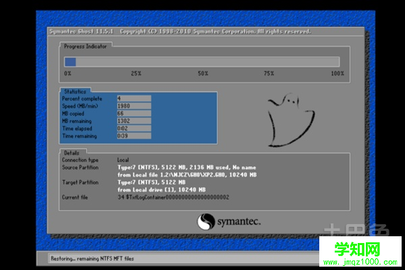The height and width of the screenshot is (270, 405).
Task: Click the source file path XP2.GHO line
Action: (187, 175)
